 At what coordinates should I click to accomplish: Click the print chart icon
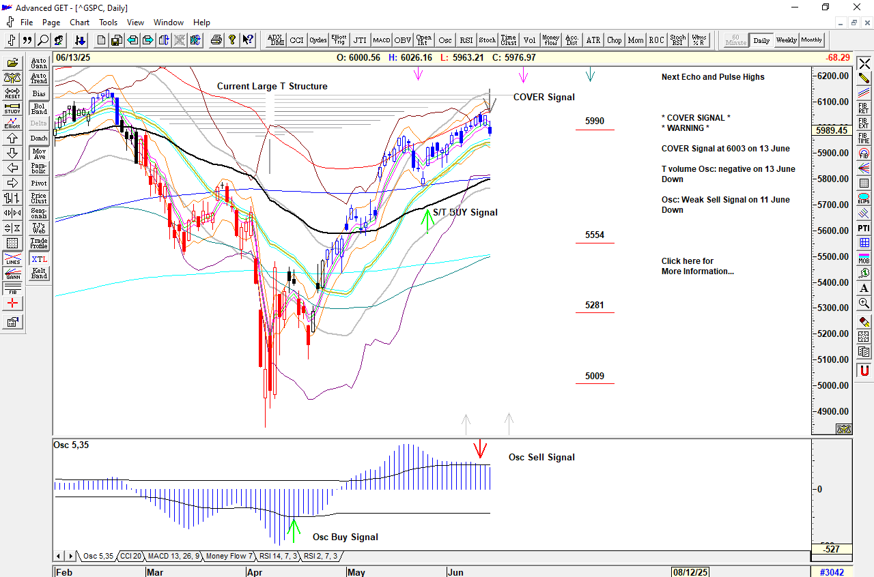click(216, 40)
